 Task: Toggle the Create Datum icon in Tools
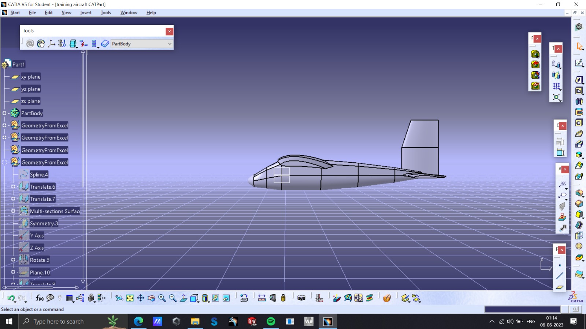pyautogui.click(x=84, y=44)
